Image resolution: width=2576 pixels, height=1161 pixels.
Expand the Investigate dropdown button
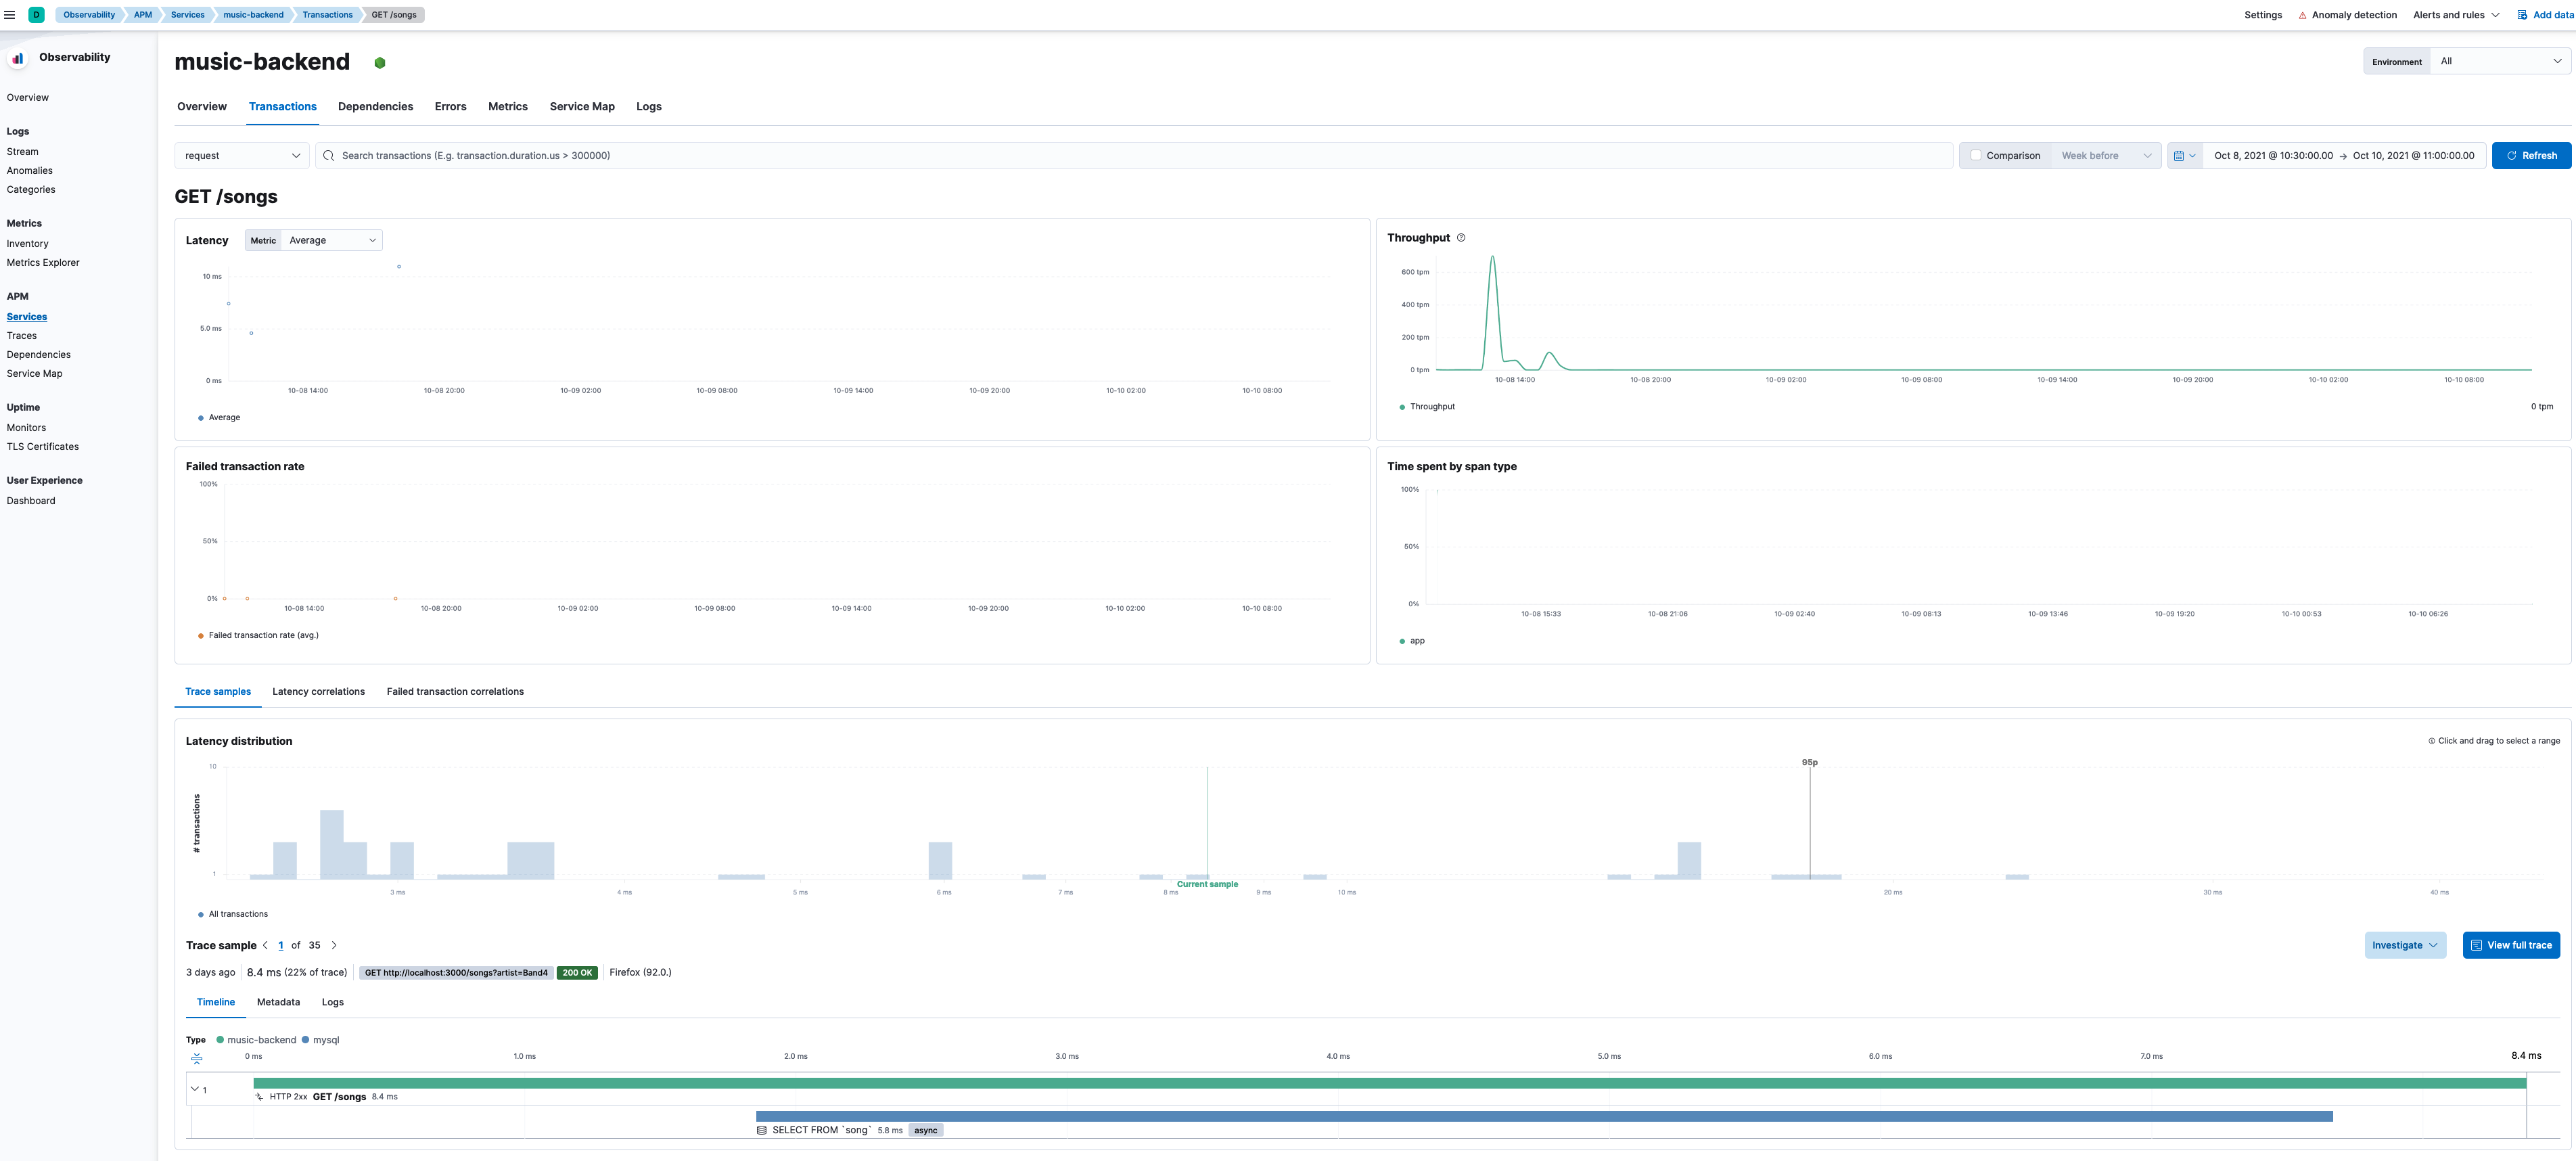[x=2405, y=945]
